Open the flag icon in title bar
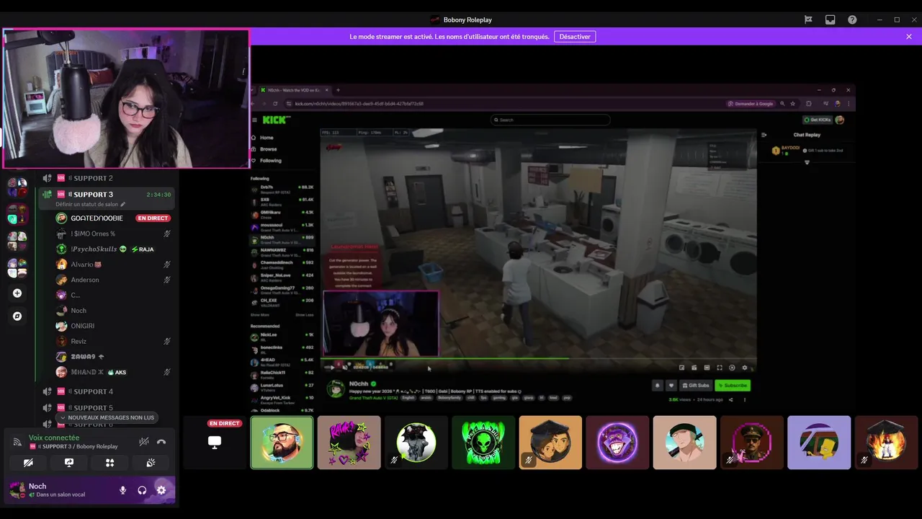Viewport: 922px width, 519px height. [x=808, y=20]
